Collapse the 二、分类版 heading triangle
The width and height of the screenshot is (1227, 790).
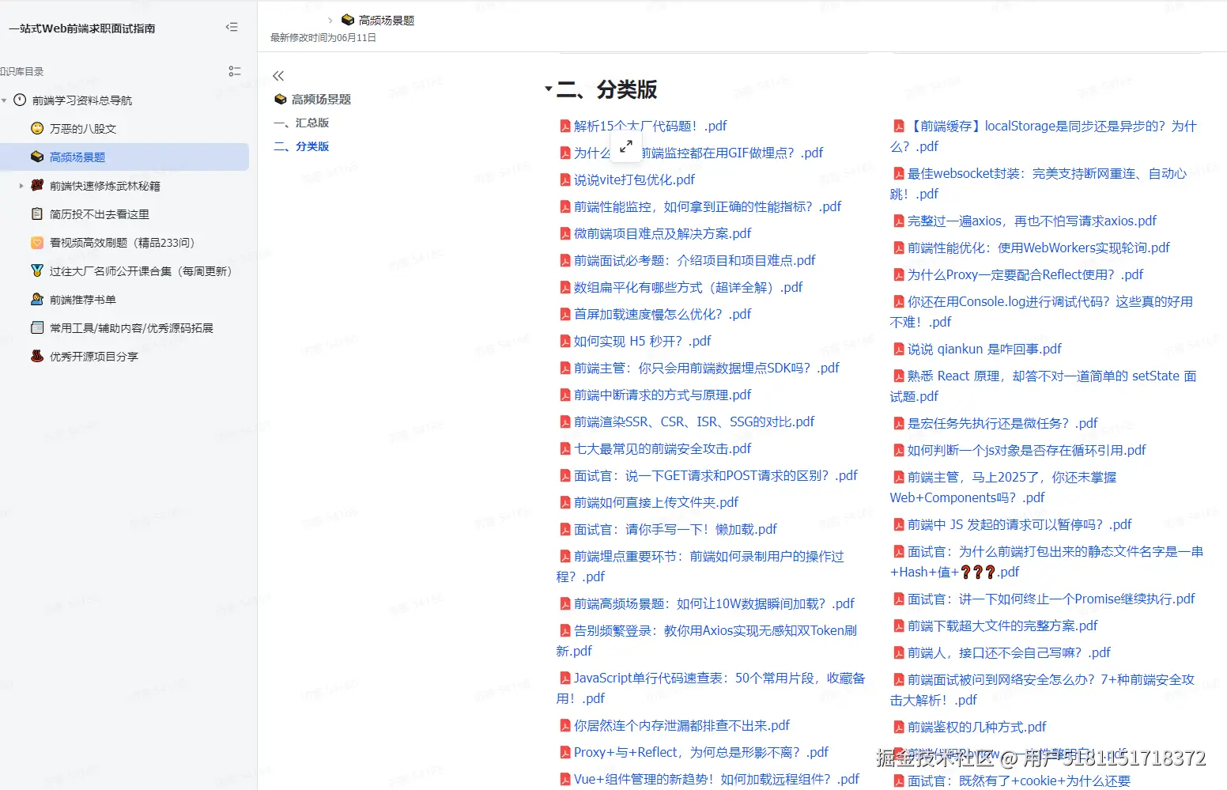(x=549, y=89)
